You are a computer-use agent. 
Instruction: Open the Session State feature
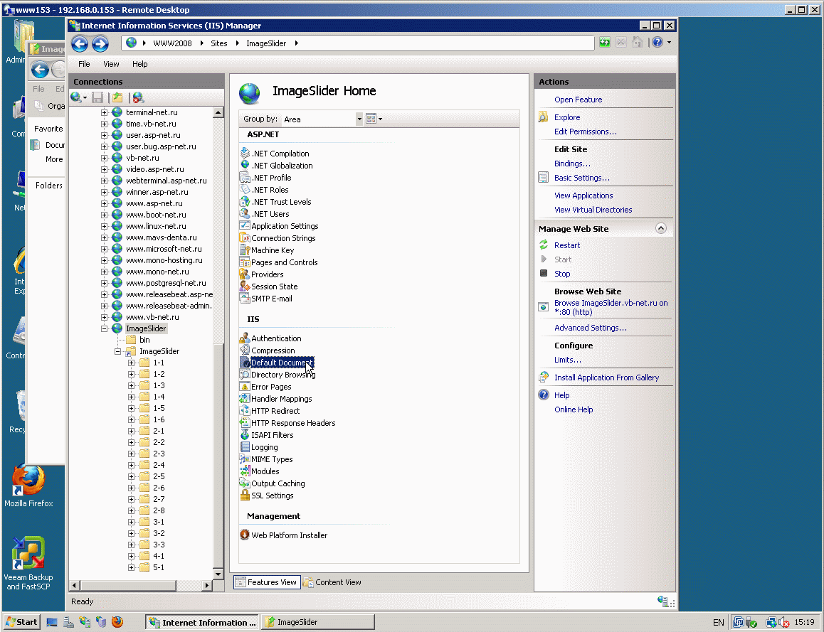coord(269,286)
